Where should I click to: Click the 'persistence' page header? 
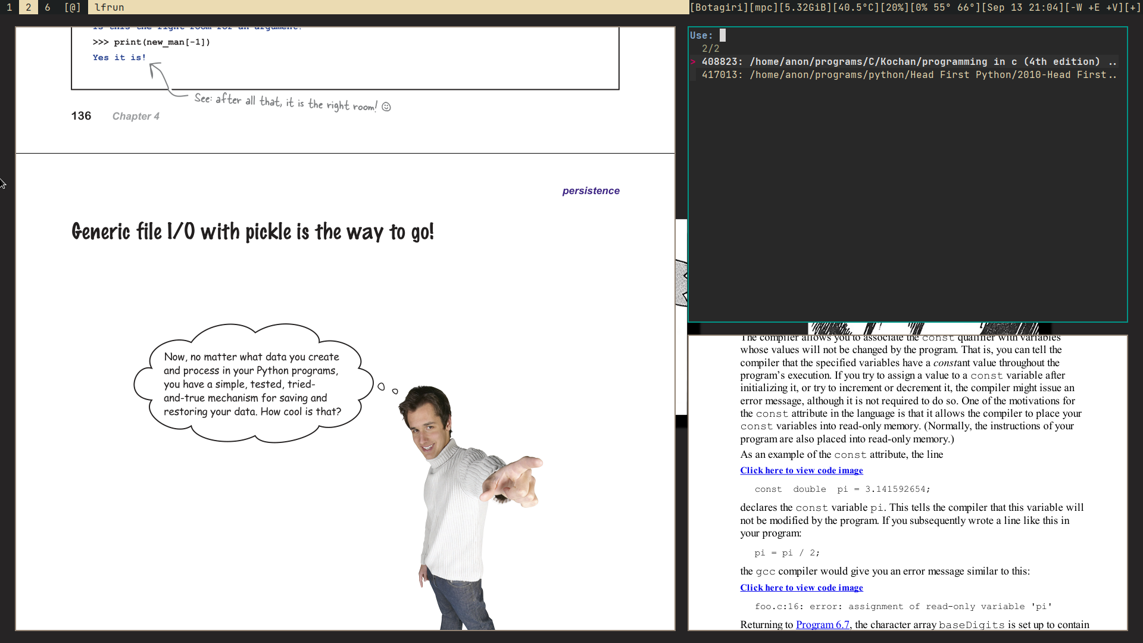point(591,191)
